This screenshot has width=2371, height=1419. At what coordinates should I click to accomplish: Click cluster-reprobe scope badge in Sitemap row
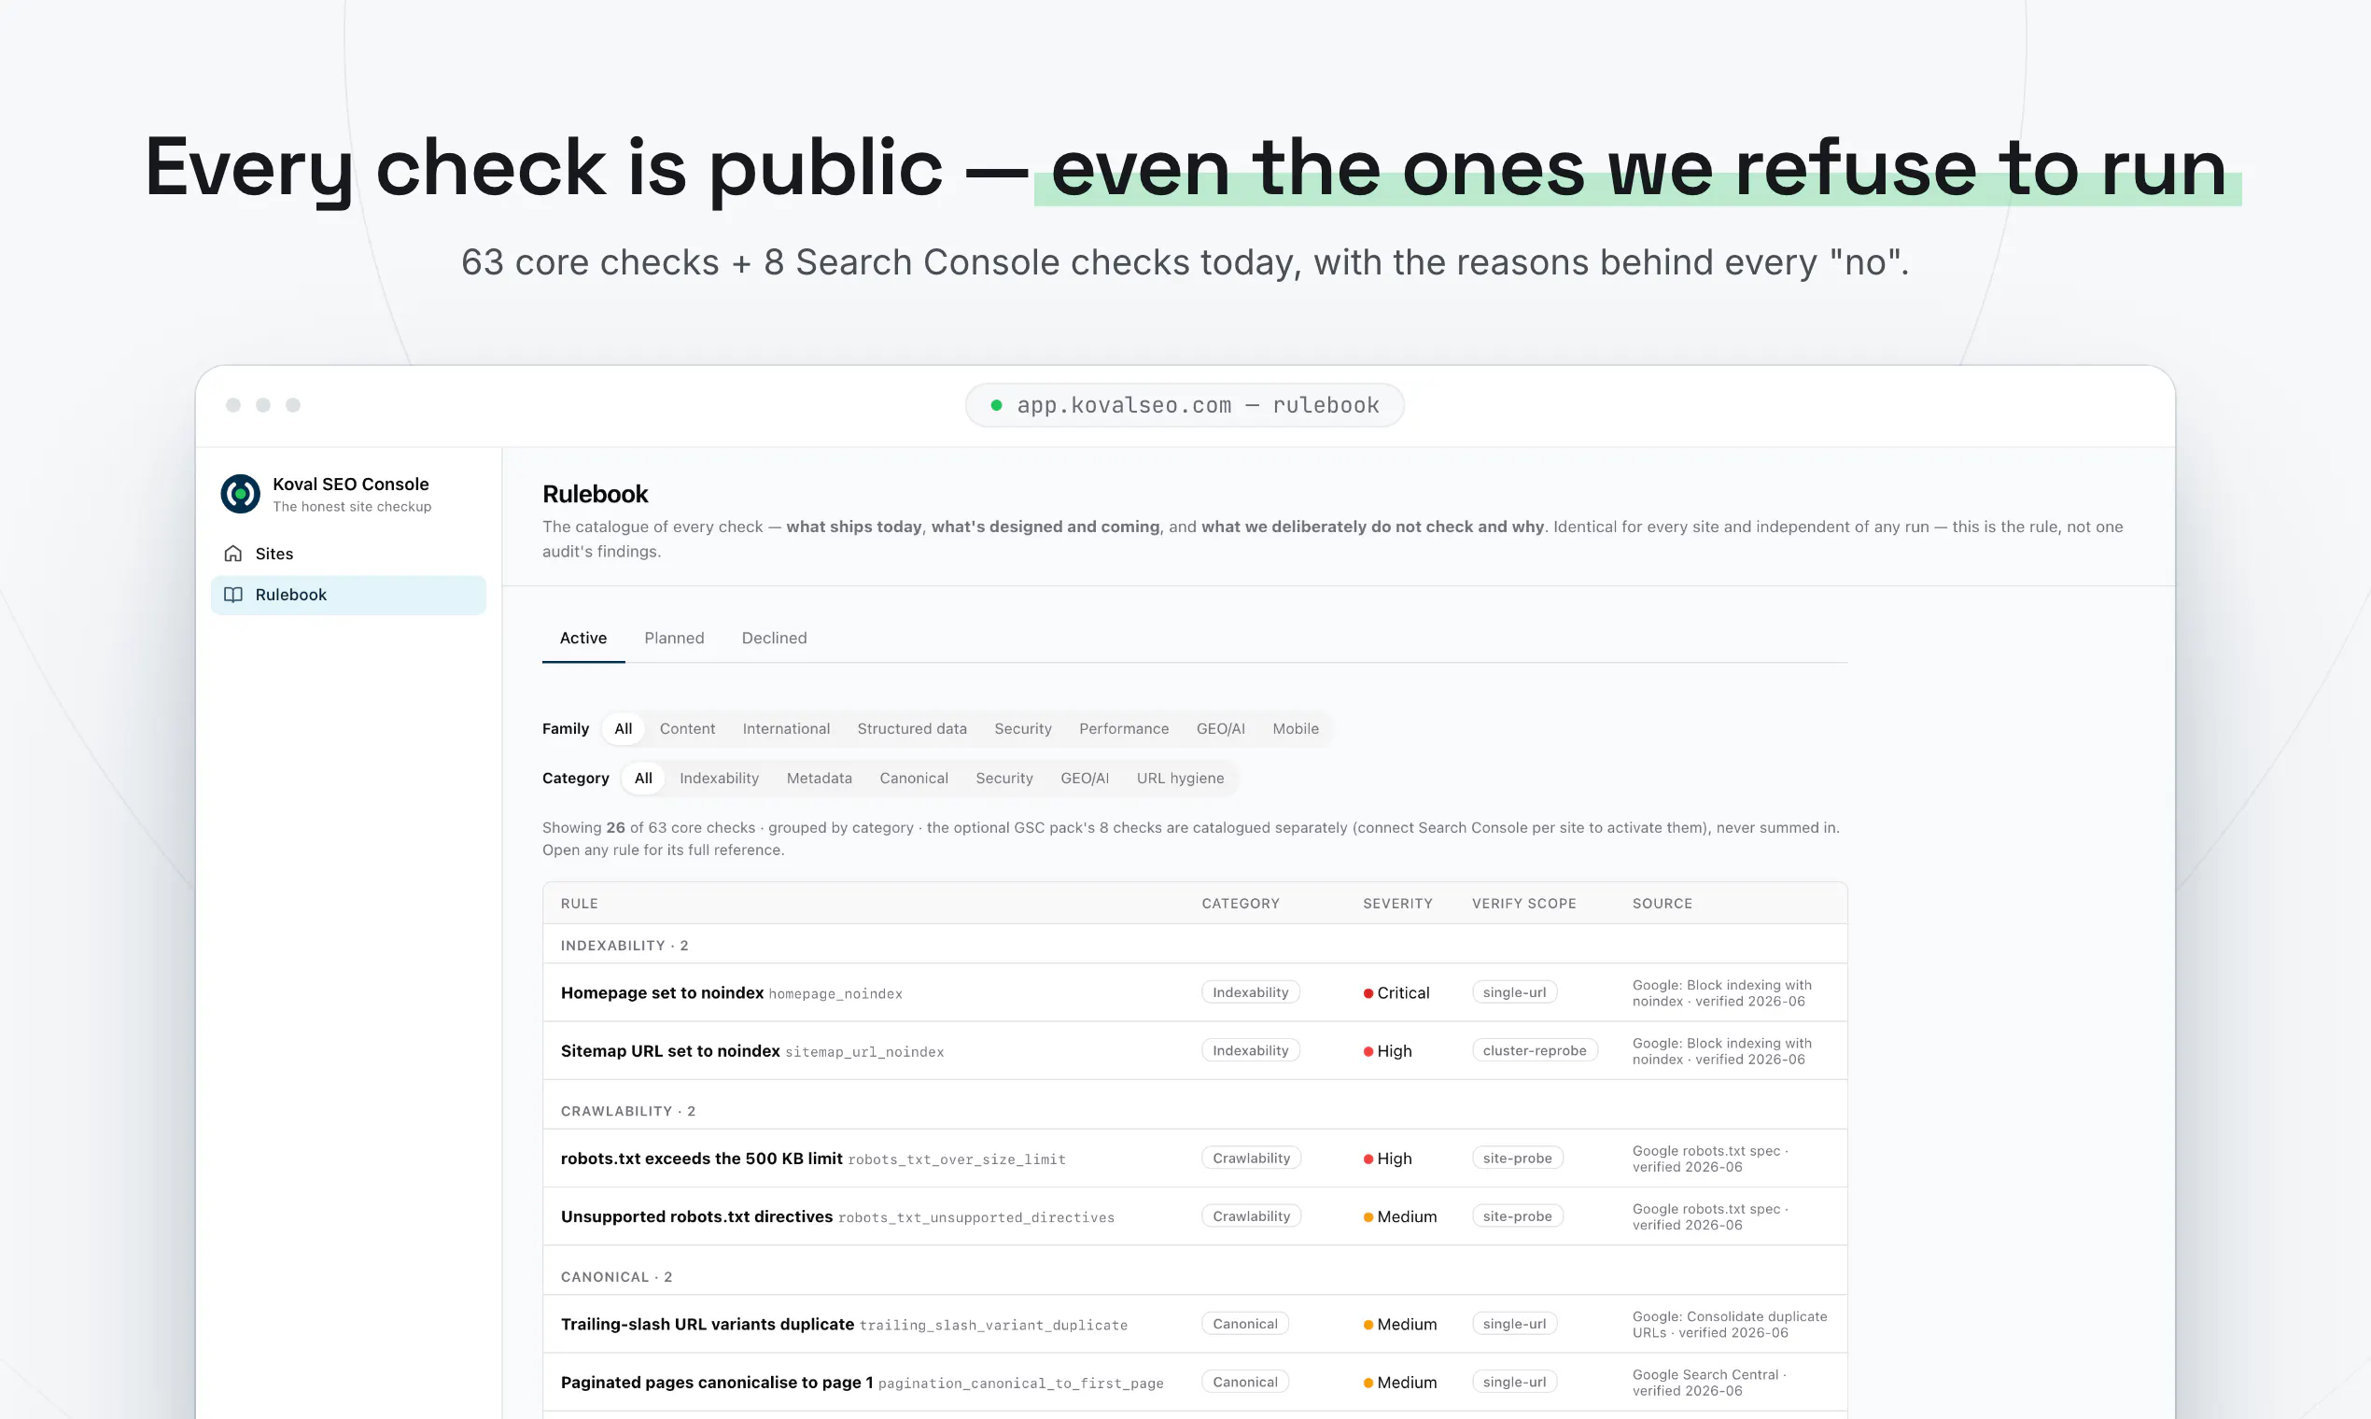(x=1535, y=1051)
